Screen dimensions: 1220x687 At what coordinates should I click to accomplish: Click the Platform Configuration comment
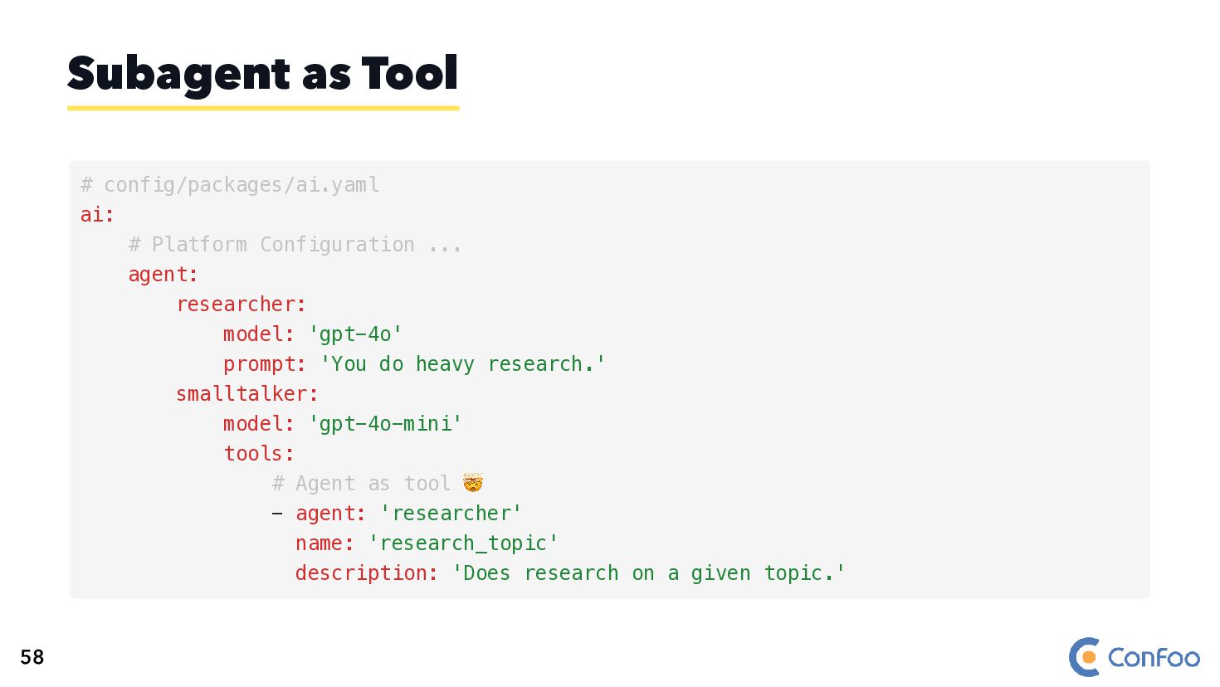pos(295,244)
